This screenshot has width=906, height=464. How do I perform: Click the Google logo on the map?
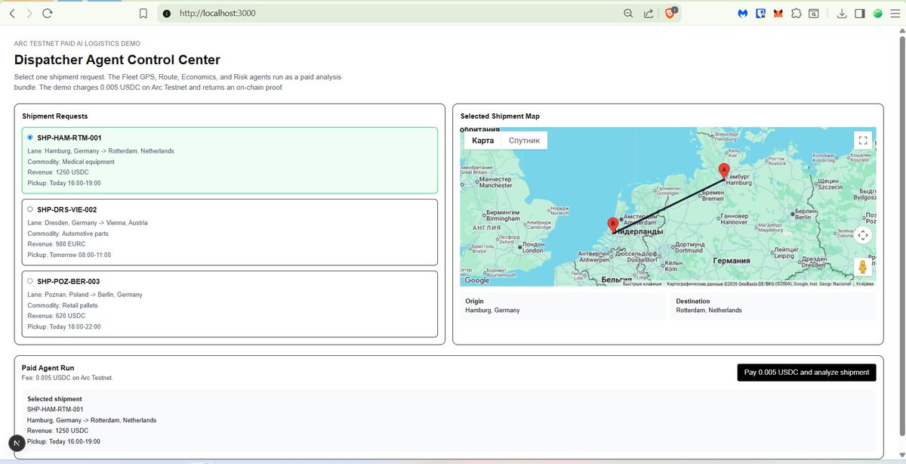476,280
